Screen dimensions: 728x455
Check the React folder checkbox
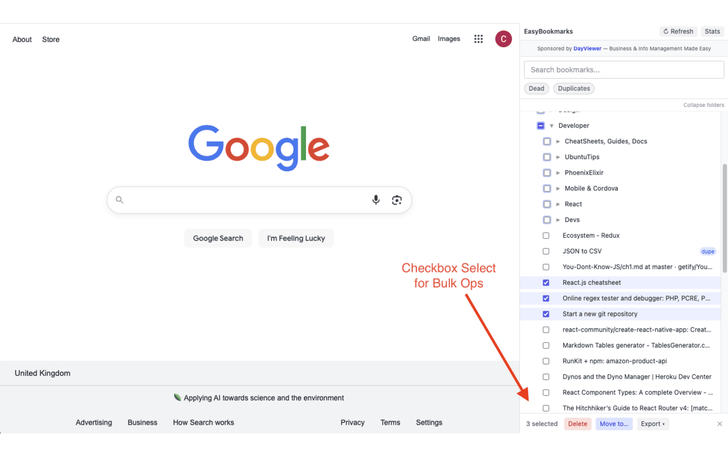click(547, 204)
